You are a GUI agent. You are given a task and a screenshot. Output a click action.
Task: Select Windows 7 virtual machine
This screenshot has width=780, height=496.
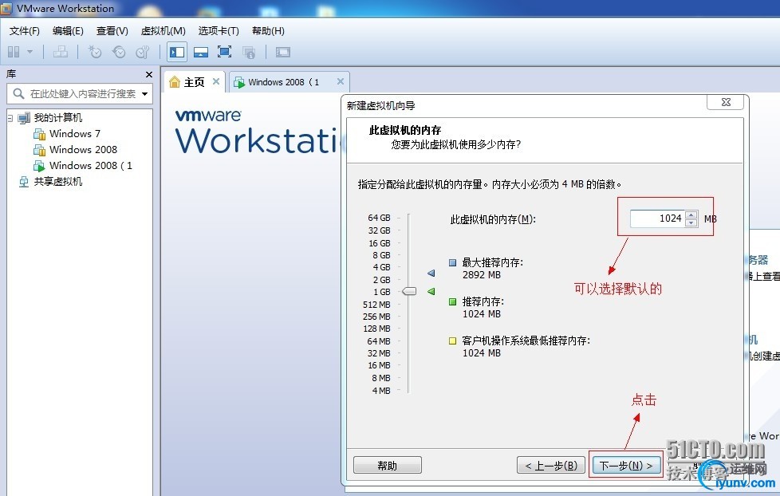[x=75, y=134]
